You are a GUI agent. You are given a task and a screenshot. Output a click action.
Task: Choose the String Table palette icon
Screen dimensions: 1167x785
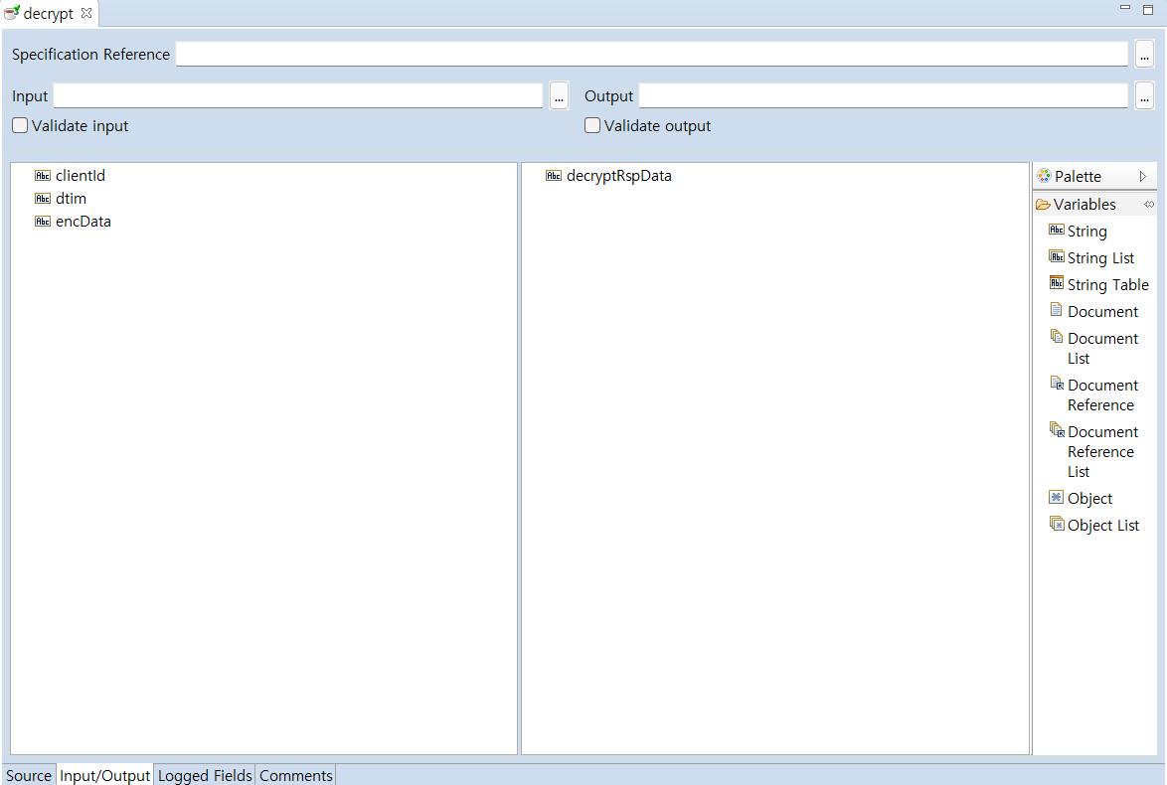[1056, 284]
